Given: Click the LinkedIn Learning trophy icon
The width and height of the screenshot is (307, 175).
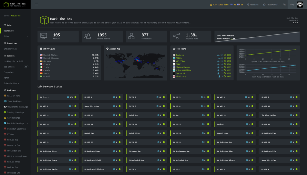Looking at the screenshot, I should [x=5, y=129].
